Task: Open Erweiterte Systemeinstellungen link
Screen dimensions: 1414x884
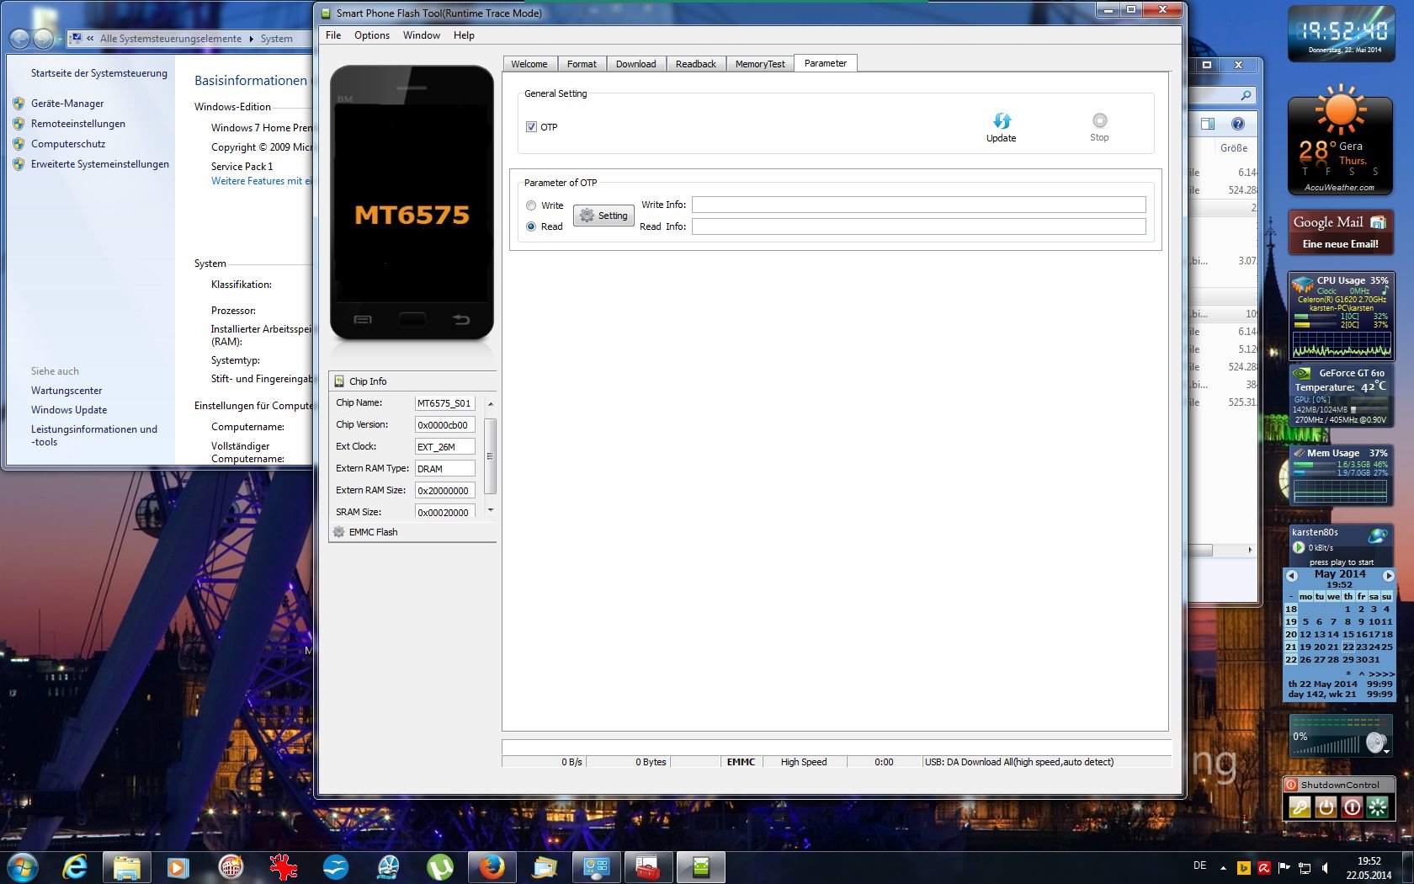Action: (x=100, y=164)
